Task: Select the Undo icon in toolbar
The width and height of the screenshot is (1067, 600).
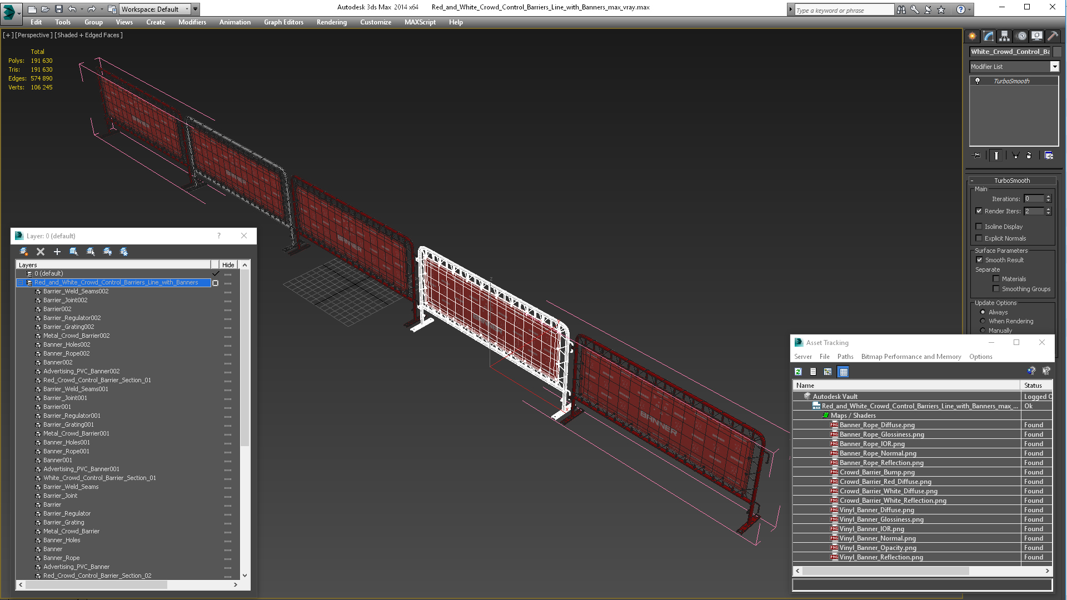Action: coord(74,8)
